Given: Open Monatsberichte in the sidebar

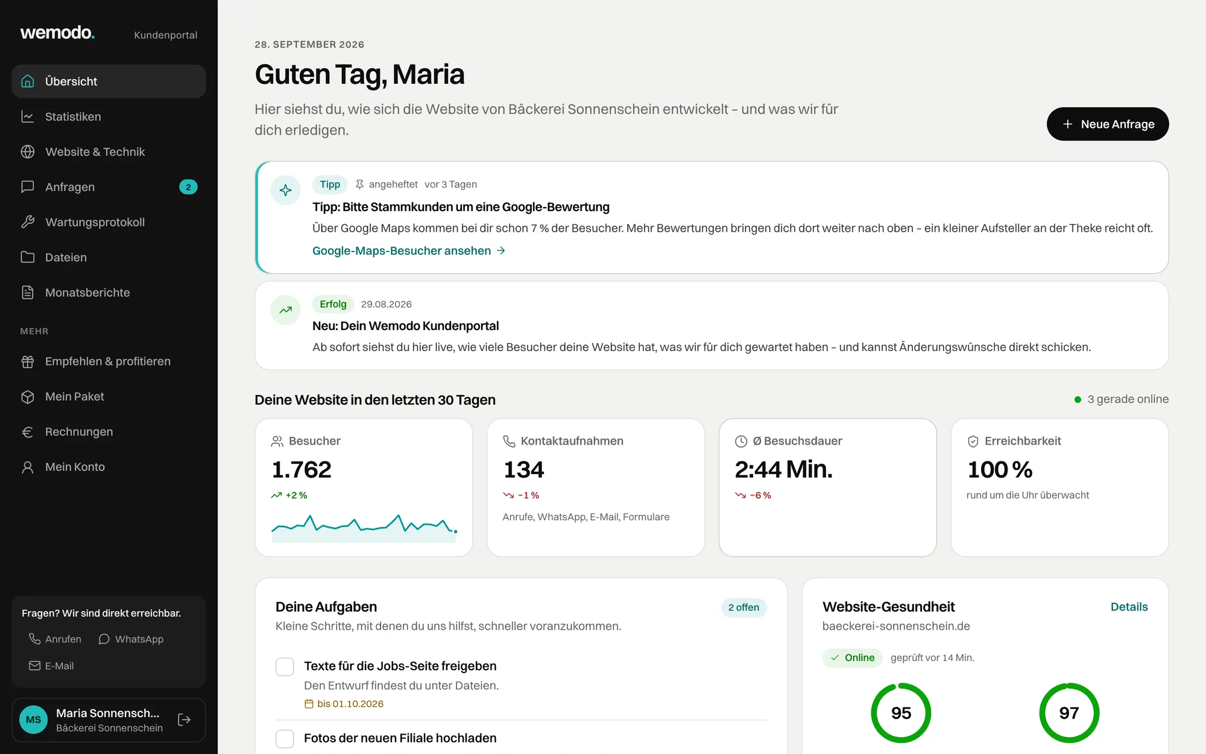Looking at the screenshot, I should pos(109,293).
